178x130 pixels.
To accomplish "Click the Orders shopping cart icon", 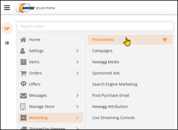I will pyautogui.click(x=23, y=73).
